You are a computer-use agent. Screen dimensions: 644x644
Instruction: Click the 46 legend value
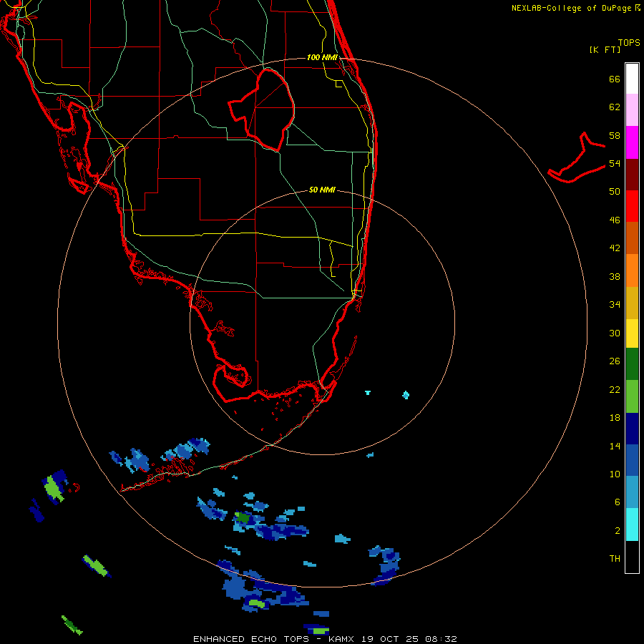tap(615, 220)
